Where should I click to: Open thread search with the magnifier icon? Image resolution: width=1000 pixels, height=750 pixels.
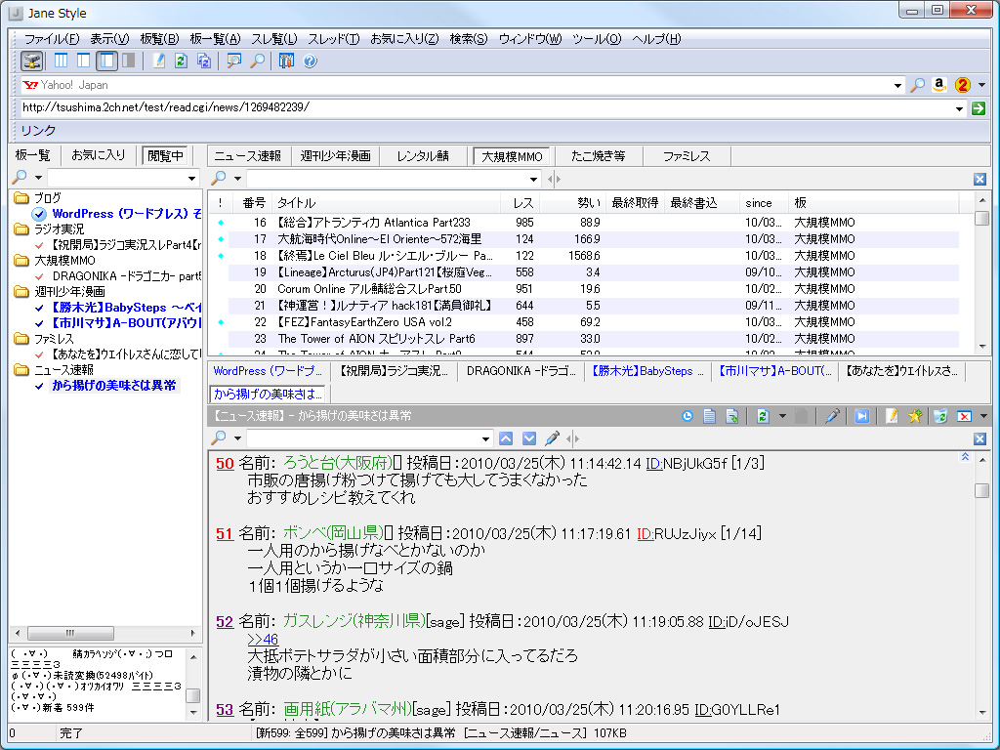(259, 61)
